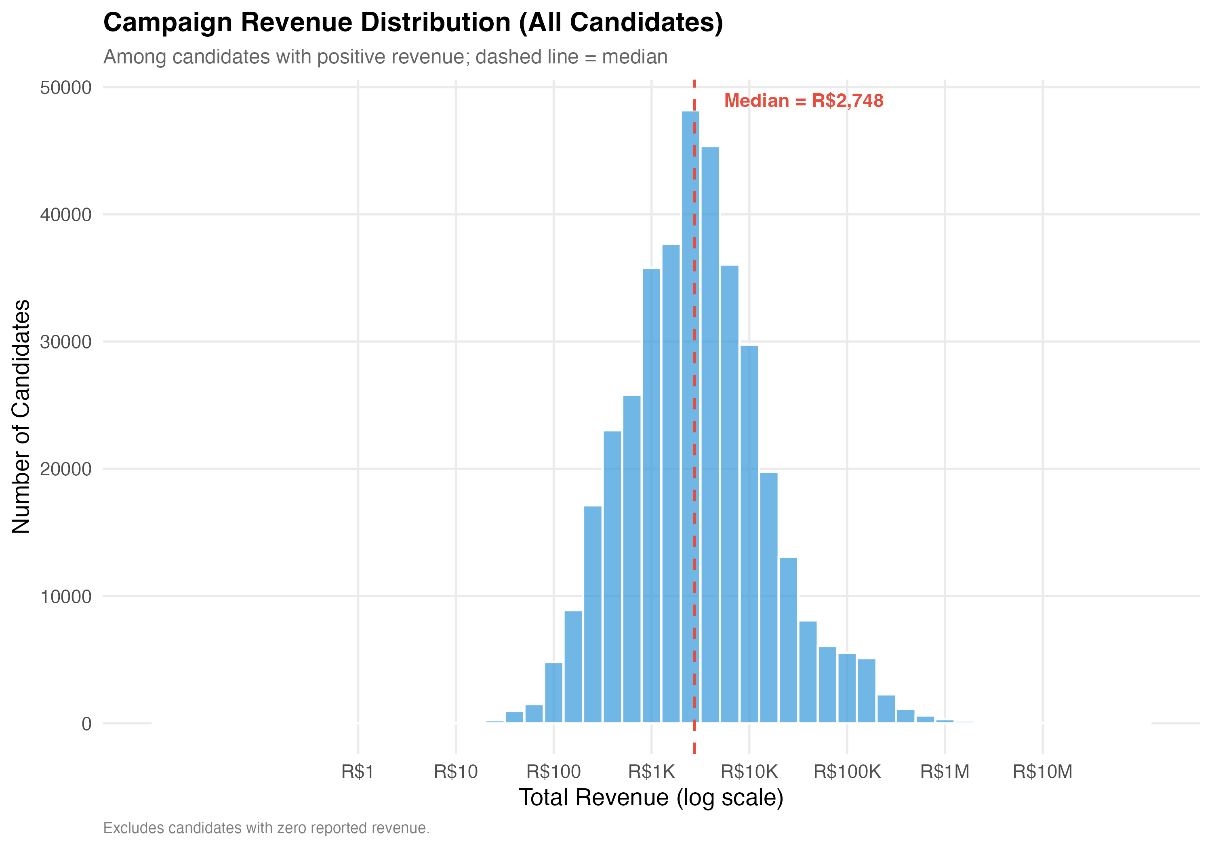Image resolution: width=1212 pixels, height=848 pixels.
Task: Click the bar ending just under 20000
Action: click(x=768, y=597)
